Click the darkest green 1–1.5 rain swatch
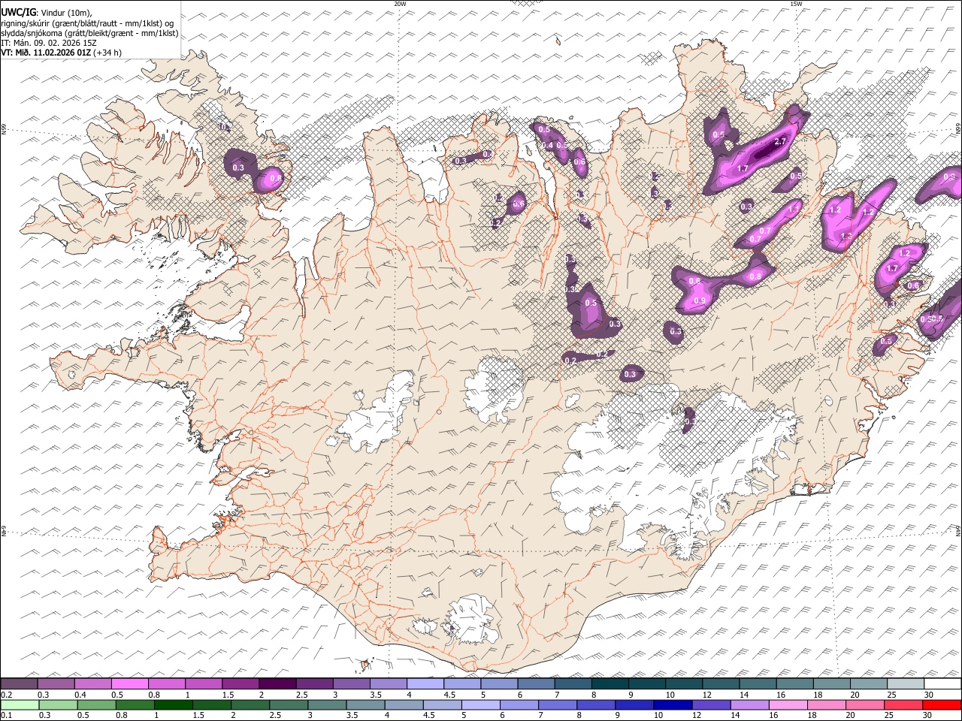The width and height of the screenshot is (962, 721). tap(173, 705)
